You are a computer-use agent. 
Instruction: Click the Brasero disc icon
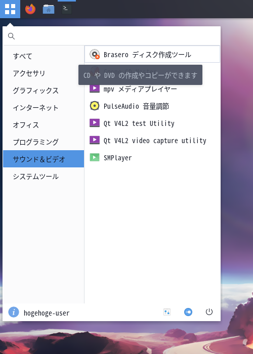[x=95, y=54]
